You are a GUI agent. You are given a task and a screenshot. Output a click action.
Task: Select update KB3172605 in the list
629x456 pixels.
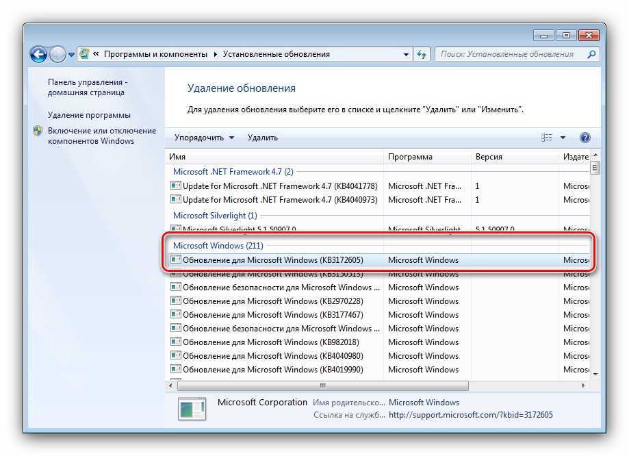(x=272, y=260)
